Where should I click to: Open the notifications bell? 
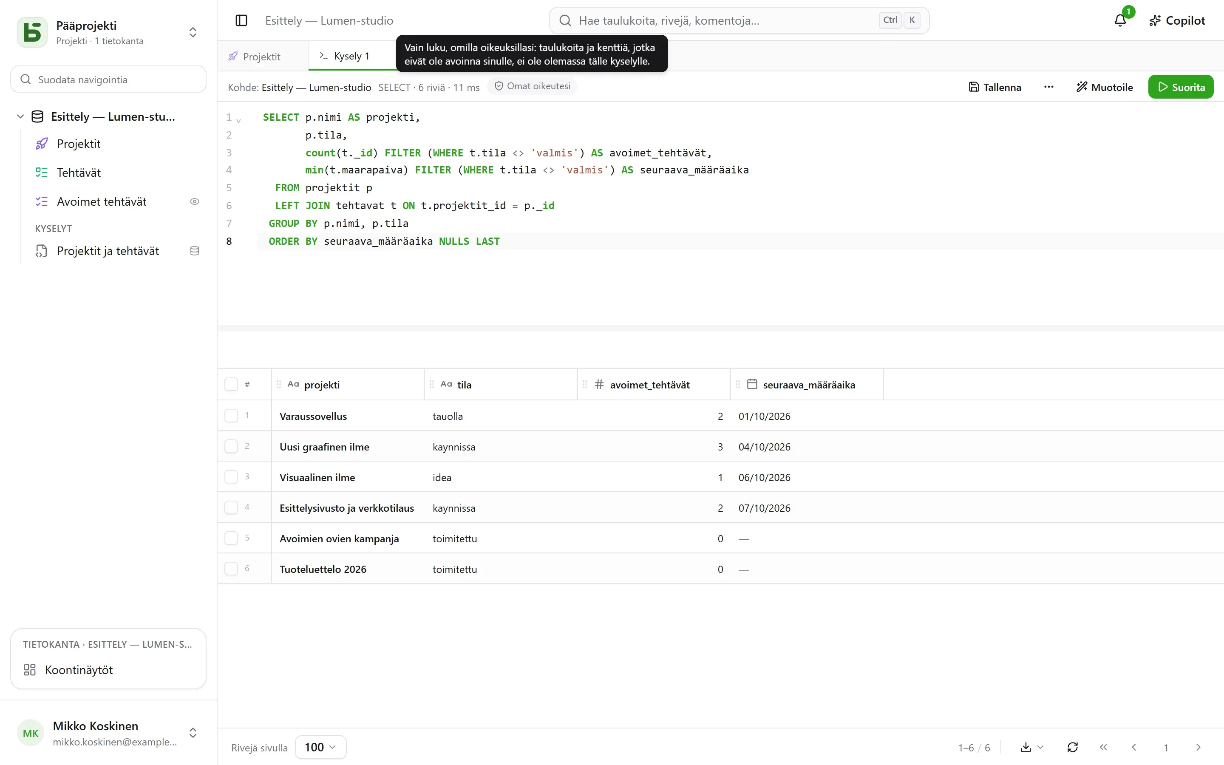pos(1120,21)
